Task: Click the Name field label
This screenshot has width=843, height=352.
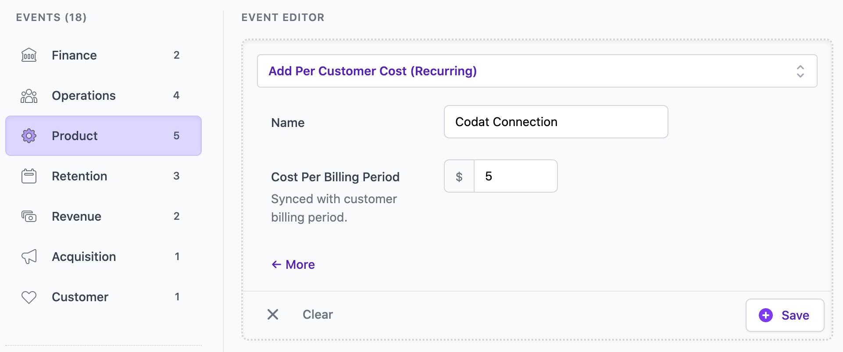Action: pyautogui.click(x=288, y=123)
